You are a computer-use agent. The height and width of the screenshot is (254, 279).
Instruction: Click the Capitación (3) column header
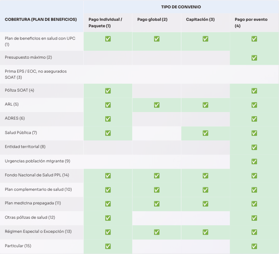pyautogui.click(x=200, y=20)
